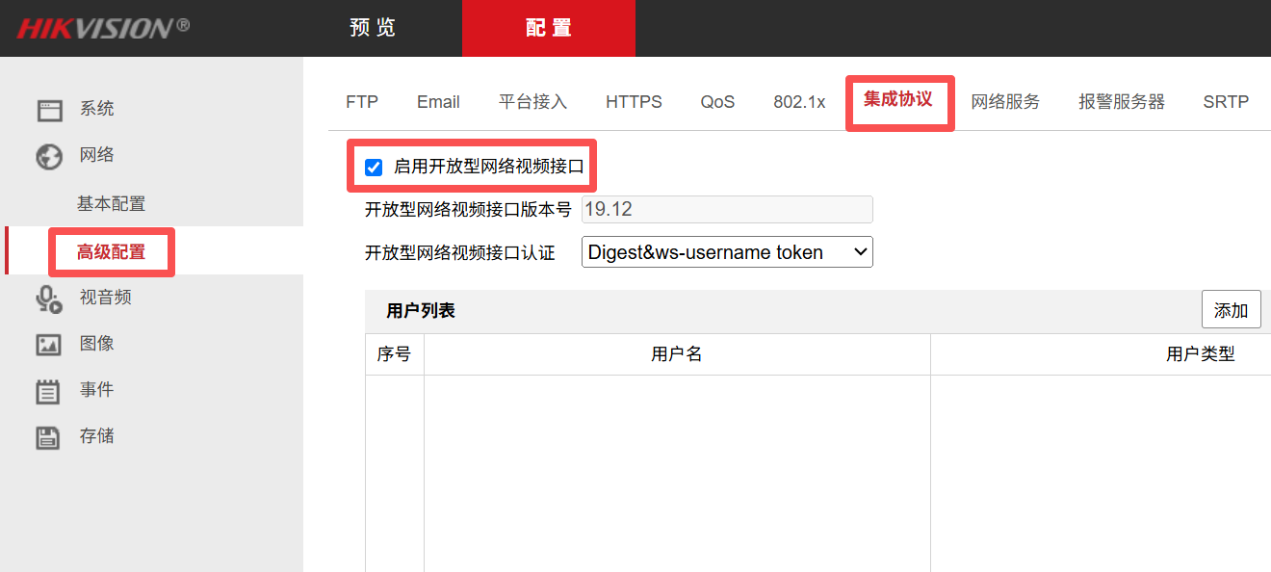Click the Event (事件) calendar icon
Screen dimensions: 1271x572
point(49,391)
